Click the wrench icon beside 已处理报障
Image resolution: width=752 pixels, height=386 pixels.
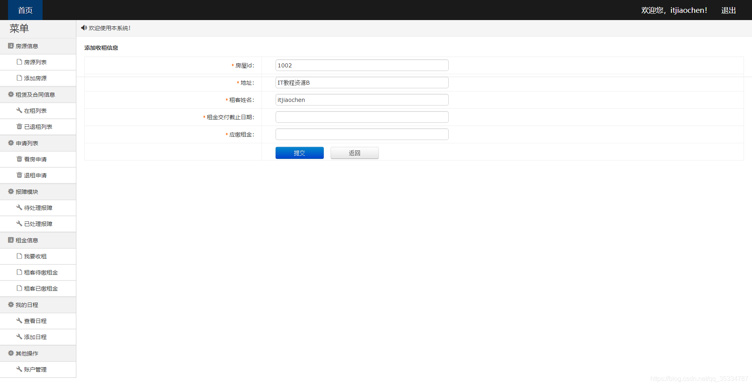[x=19, y=223]
